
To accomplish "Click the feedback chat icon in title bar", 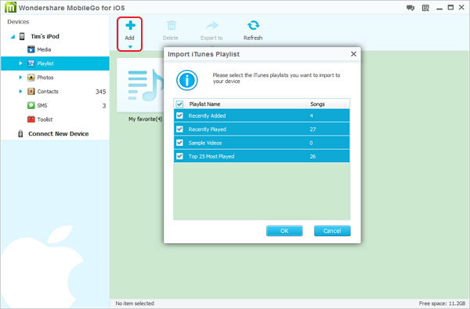I will pos(410,8).
